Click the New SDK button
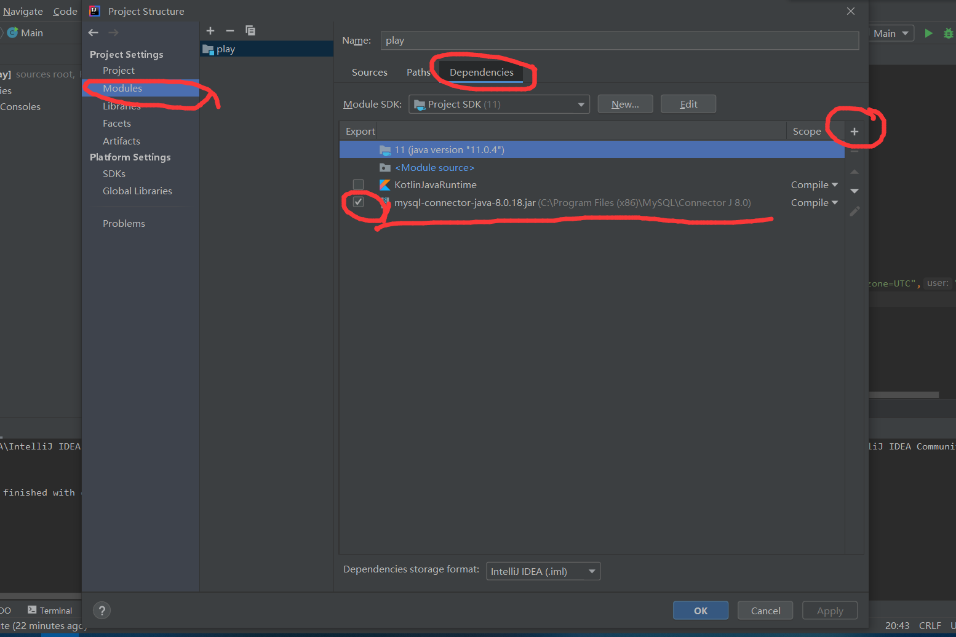The width and height of the screenshot is (956, 637). pos(625,103)
